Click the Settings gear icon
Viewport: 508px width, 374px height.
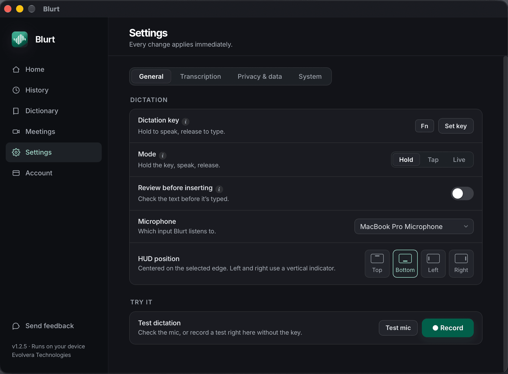click(x=16, y=152)
